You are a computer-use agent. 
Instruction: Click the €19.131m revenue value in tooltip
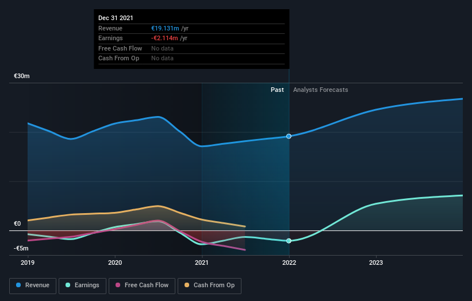tap(165, 28)
